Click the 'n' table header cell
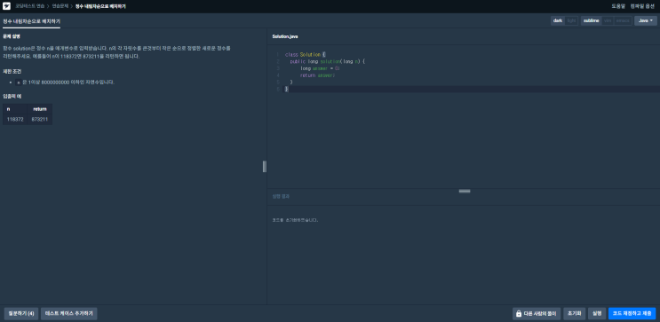The height and width of the screenshot is (322, 660). [15, 109]
